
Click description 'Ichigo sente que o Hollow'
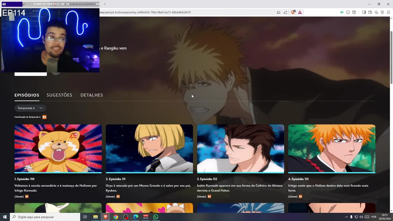pyautogui.click(x=328, y=188)
